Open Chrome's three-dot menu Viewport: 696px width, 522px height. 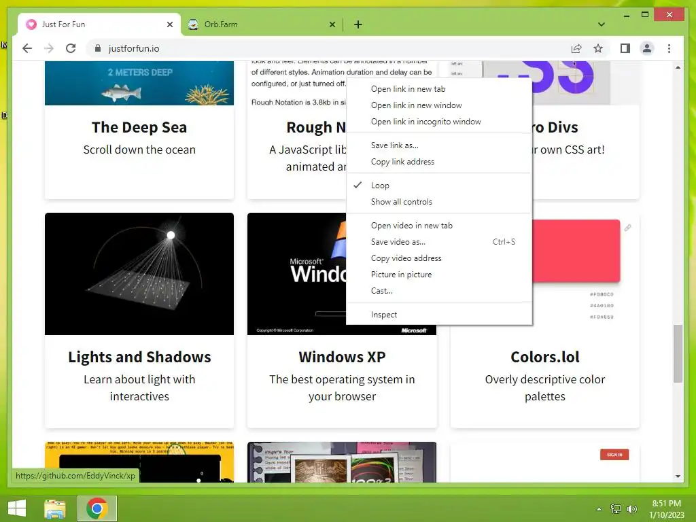click(669, 48)
